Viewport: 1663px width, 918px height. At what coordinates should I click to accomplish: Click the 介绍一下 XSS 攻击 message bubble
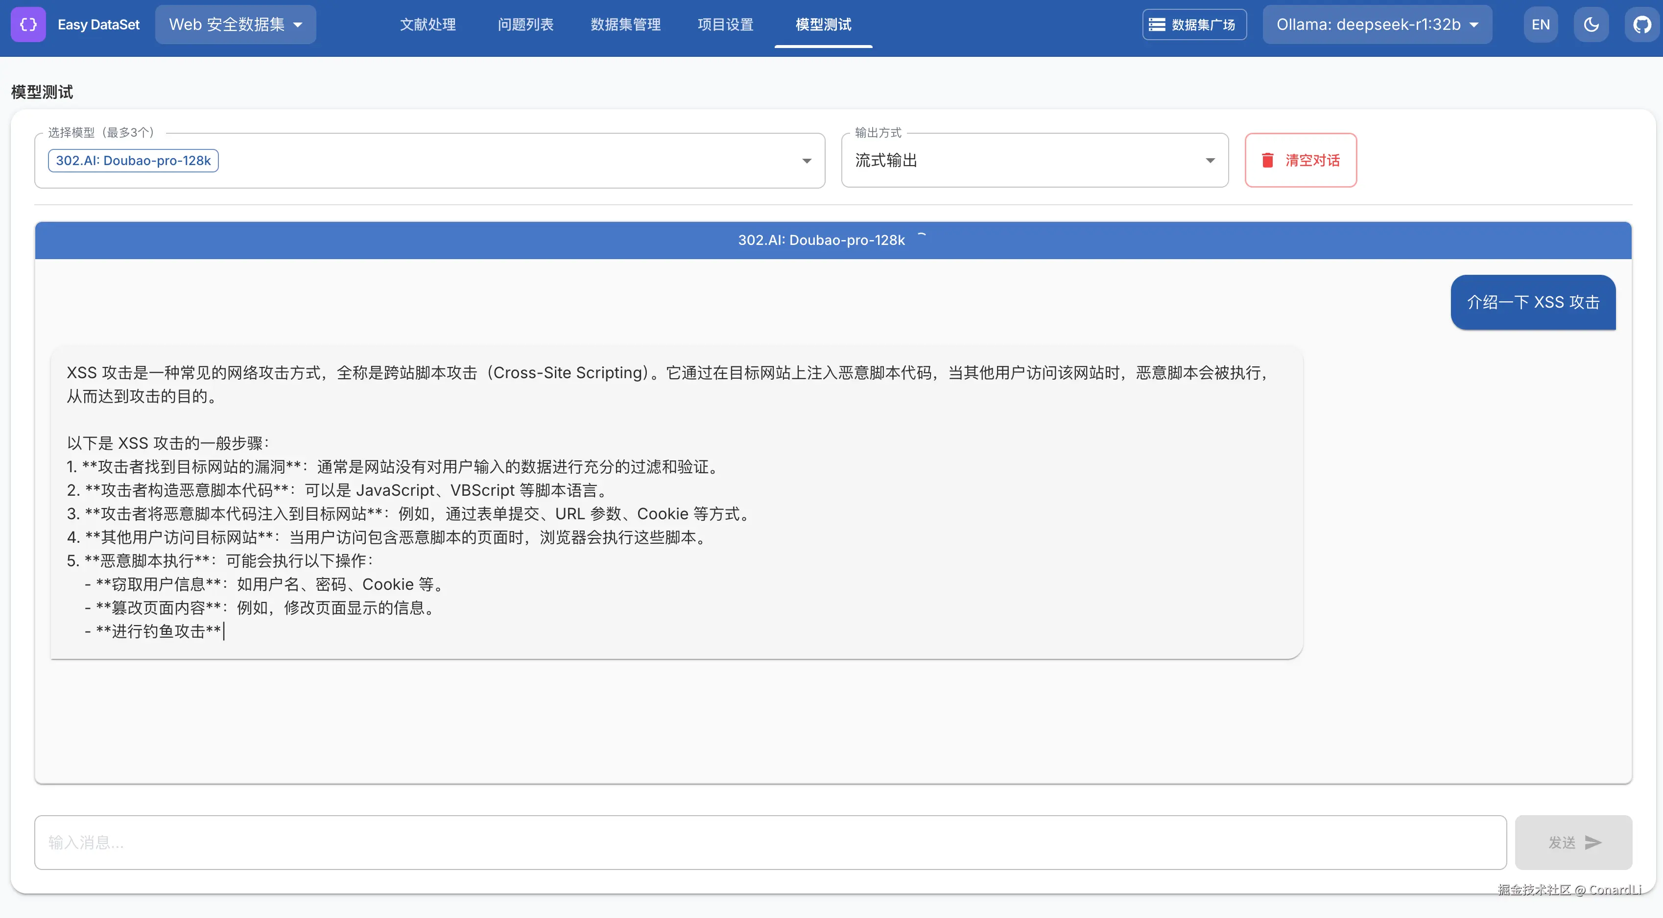tap(1533, 302)
